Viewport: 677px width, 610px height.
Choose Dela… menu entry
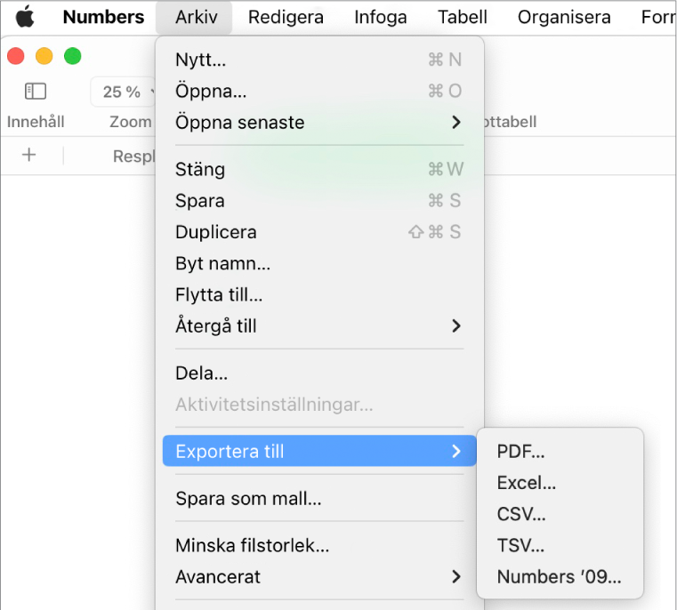click(x=319, y=373)
